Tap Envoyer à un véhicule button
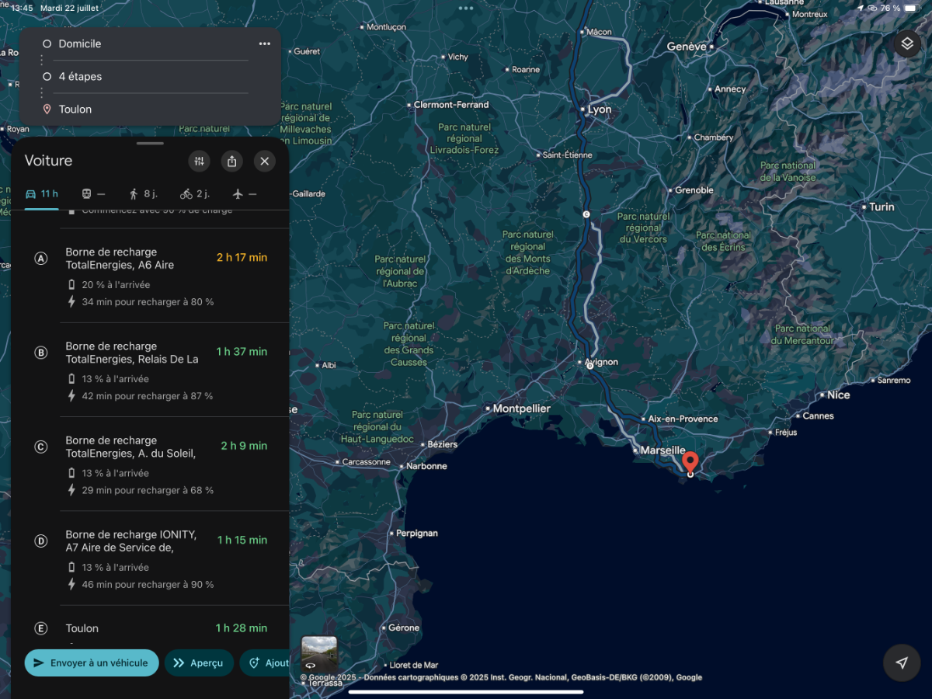The width and height of the screenshot is (932, 699). tap(92, 662)
